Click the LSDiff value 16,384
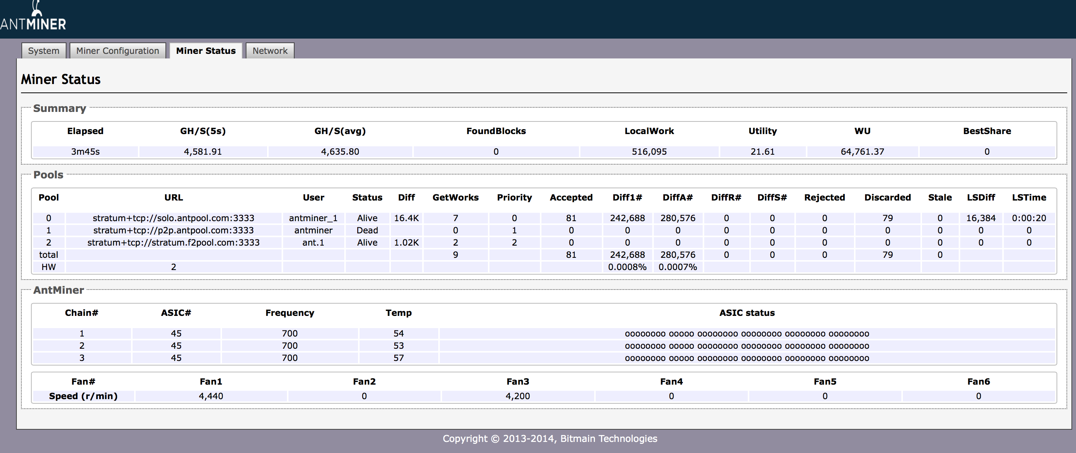This screenshot has width=1076, height=453. (x=981, y=218)
